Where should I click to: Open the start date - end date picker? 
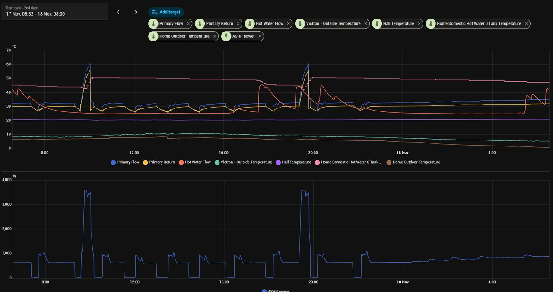pos(54,12)
